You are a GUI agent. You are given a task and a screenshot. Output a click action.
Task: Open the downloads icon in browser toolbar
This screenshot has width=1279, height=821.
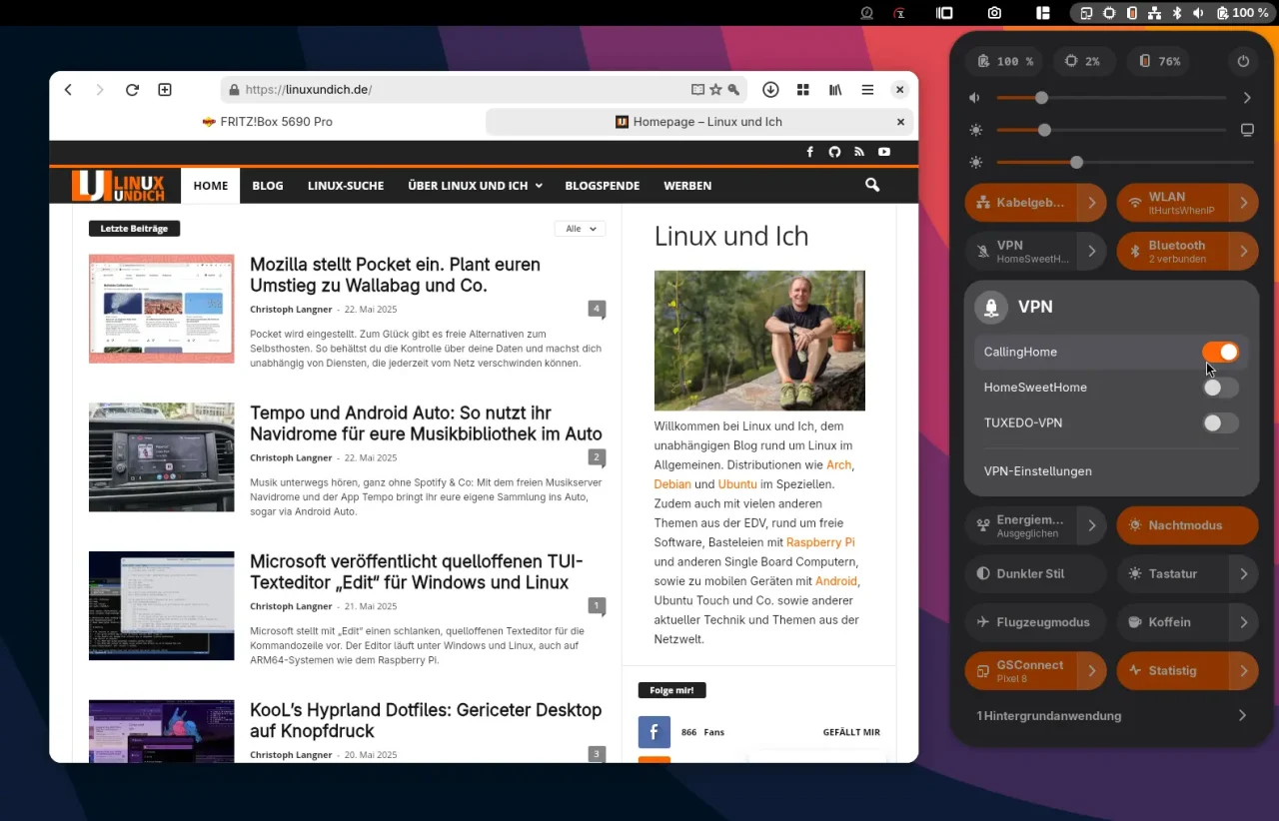[770, 90]
